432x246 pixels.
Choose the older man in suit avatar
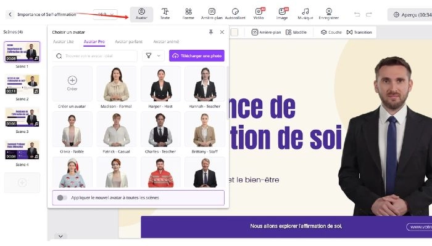pos(205,172)
